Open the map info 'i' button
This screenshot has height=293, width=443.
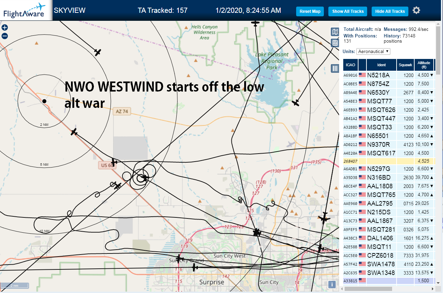click(332, 285)
